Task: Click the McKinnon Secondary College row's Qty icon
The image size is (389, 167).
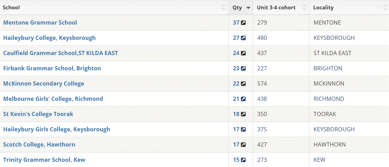Action: click(x=243, y=84)
